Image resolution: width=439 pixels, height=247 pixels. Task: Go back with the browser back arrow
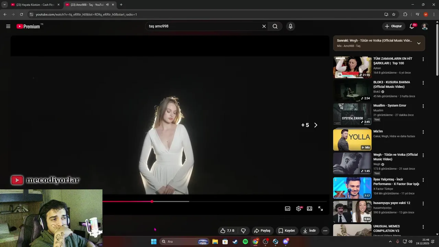(x=5, y=14)
